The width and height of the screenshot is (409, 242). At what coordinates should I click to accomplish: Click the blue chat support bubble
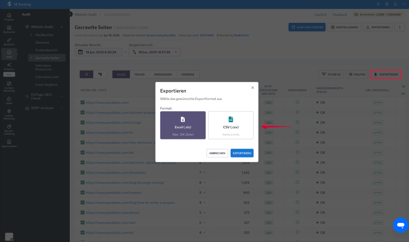399,225
